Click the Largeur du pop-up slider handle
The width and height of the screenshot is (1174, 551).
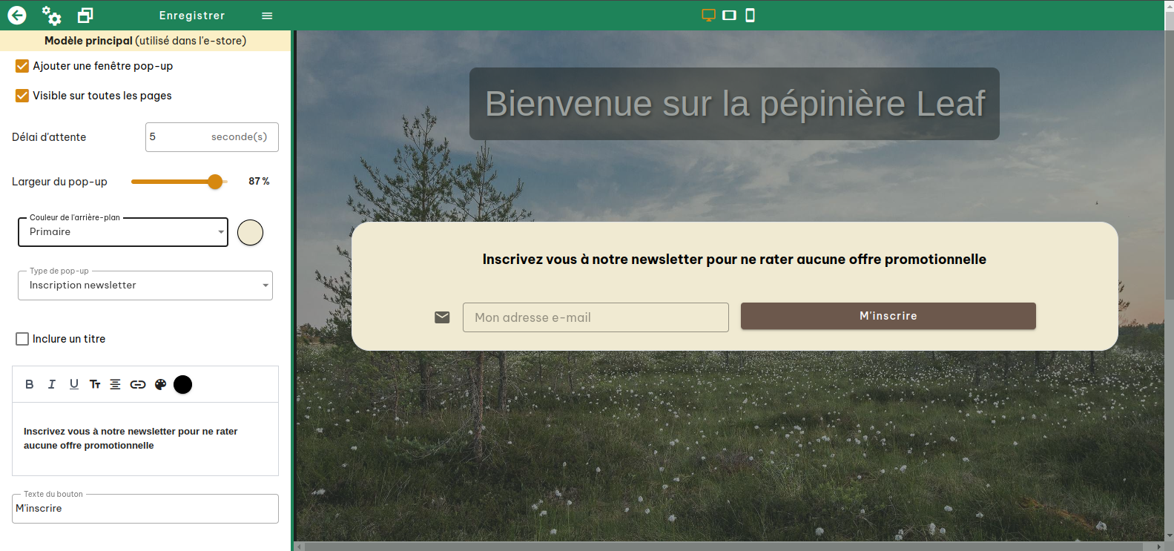click(215, 182)
